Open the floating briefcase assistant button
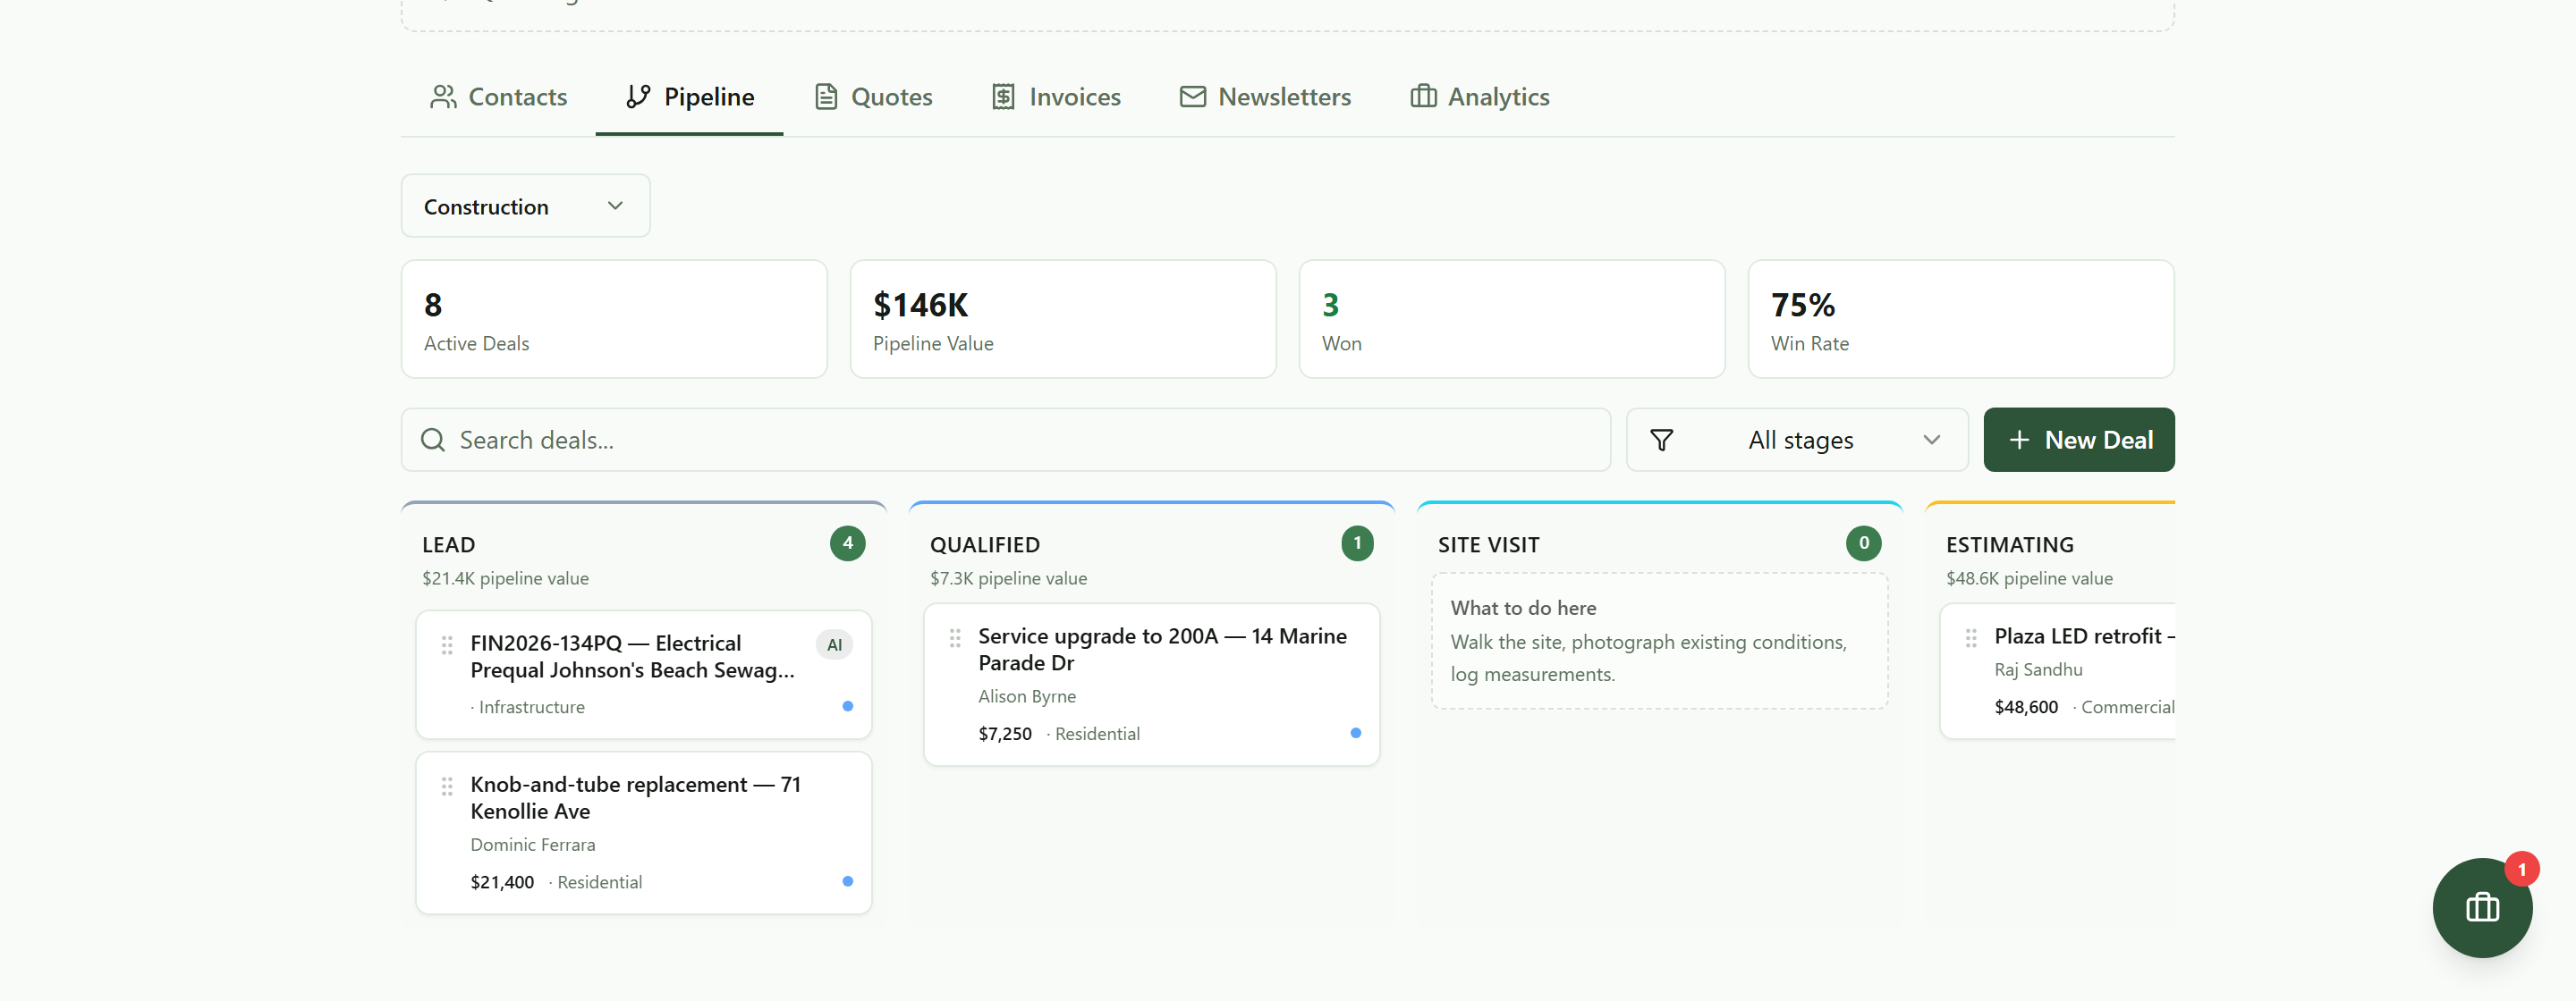 tap(2482, 907)
